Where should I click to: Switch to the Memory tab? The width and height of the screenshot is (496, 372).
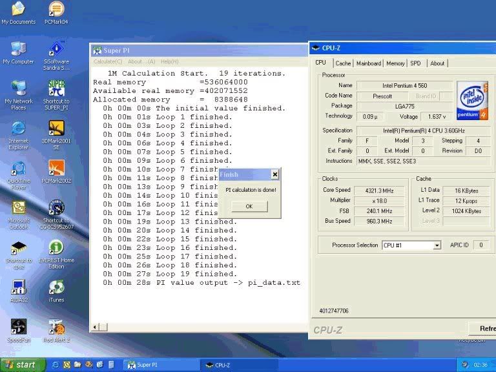(395, 63)
